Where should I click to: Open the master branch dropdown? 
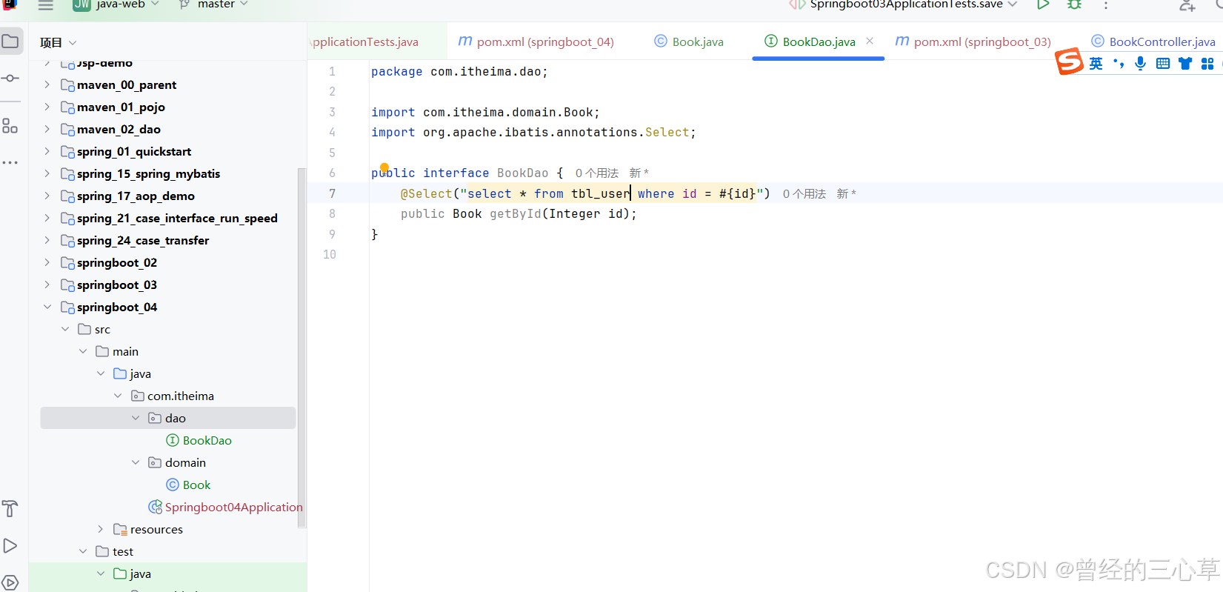(x=213, y=4)
